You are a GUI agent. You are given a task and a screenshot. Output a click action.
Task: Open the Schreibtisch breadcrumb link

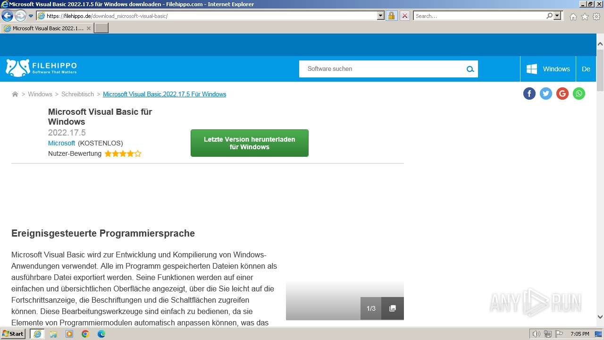77,94
